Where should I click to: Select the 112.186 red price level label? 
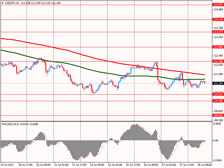pos(218,61)
